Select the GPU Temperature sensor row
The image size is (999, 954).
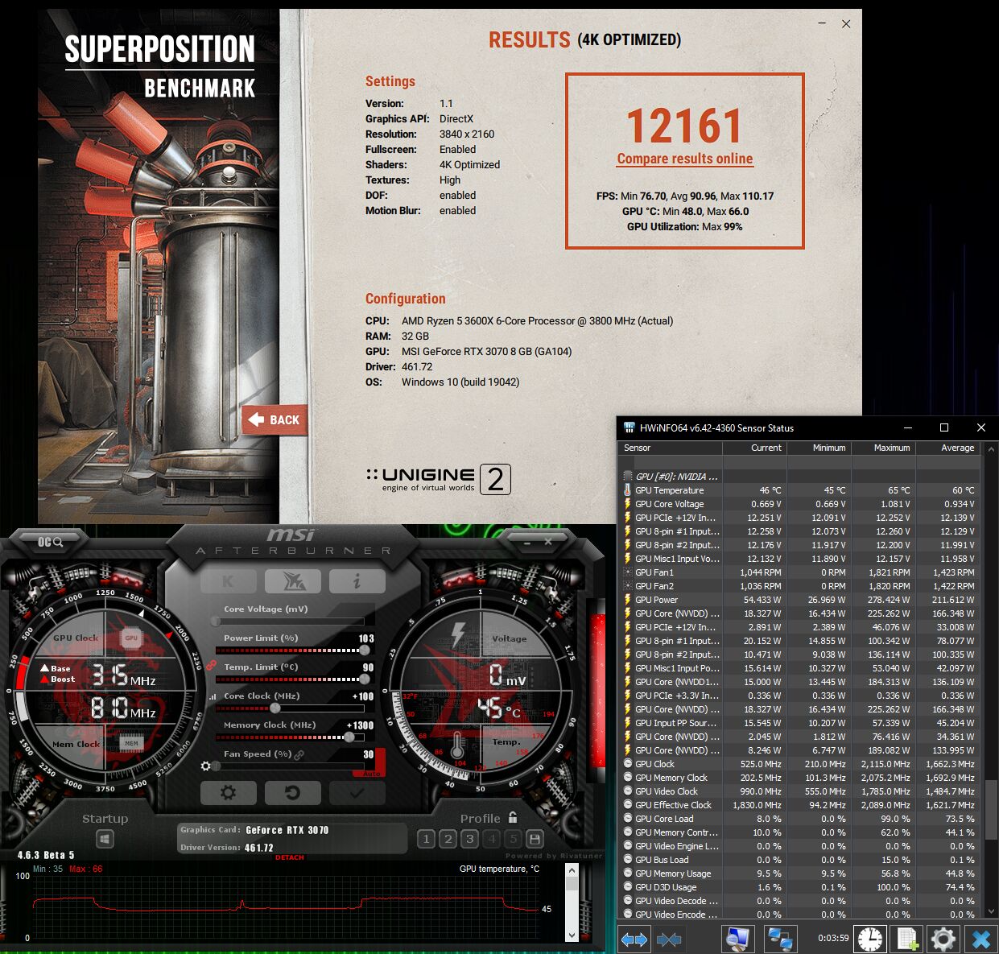[x=799, y=490]
